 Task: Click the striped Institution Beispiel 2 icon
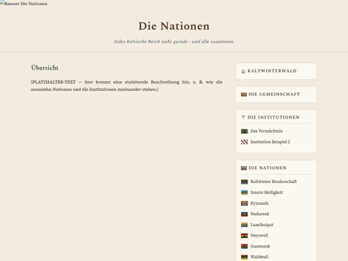pos(244,142)
